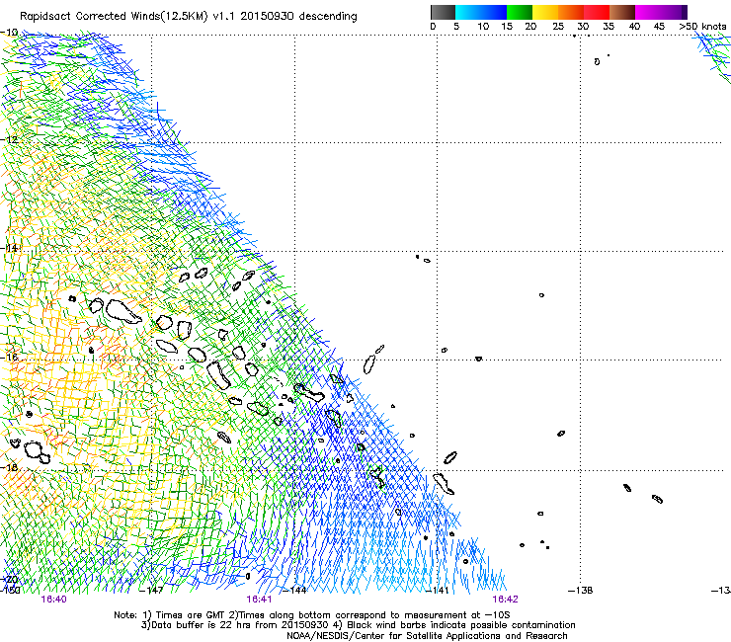The width and height of the screenshot is (731, 642).
Task: Click the yellow 20-25 knots legend color
Action: point(545,12)
